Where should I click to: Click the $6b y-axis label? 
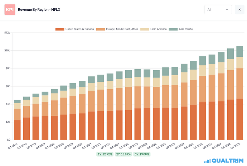click(x=8, y=86)
